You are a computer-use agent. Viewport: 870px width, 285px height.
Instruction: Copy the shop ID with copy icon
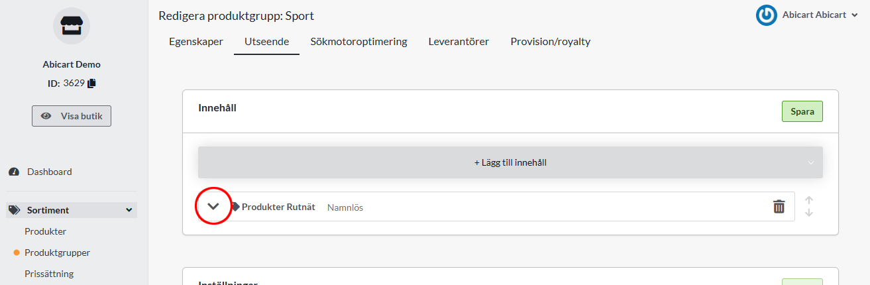[92, 83]
